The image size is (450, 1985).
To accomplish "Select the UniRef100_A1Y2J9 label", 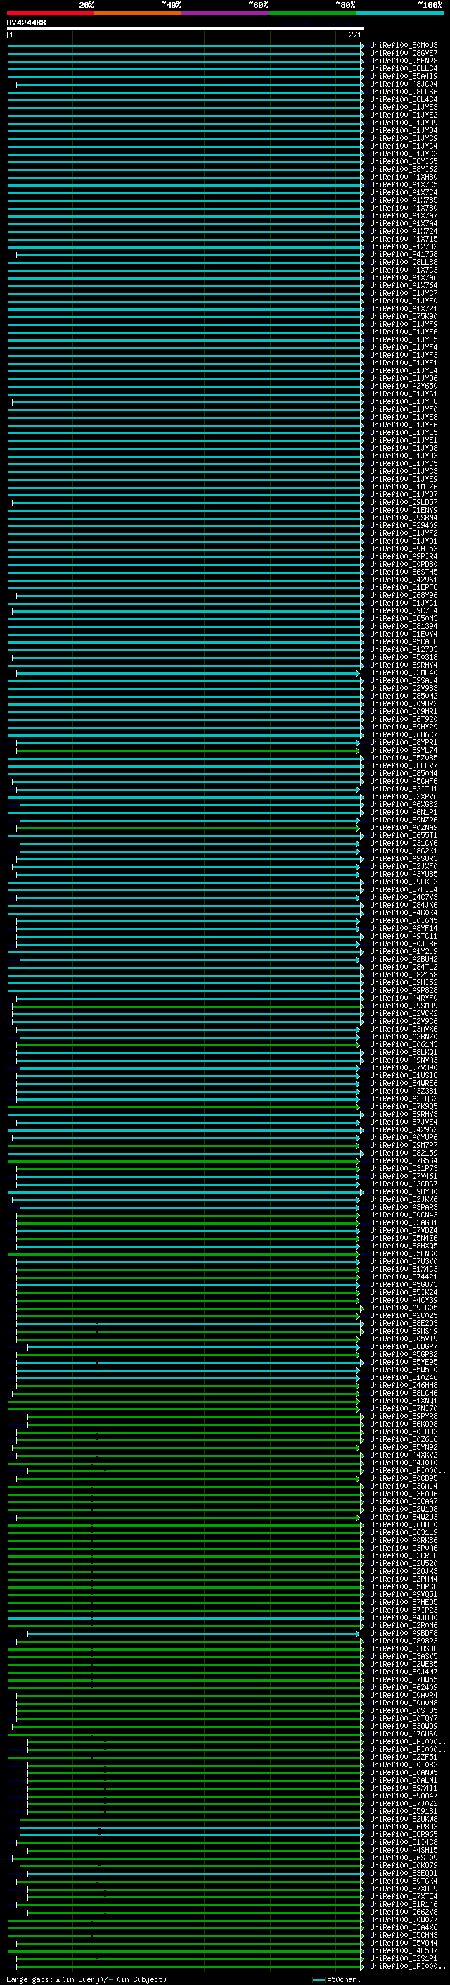I will click(404, 952).
